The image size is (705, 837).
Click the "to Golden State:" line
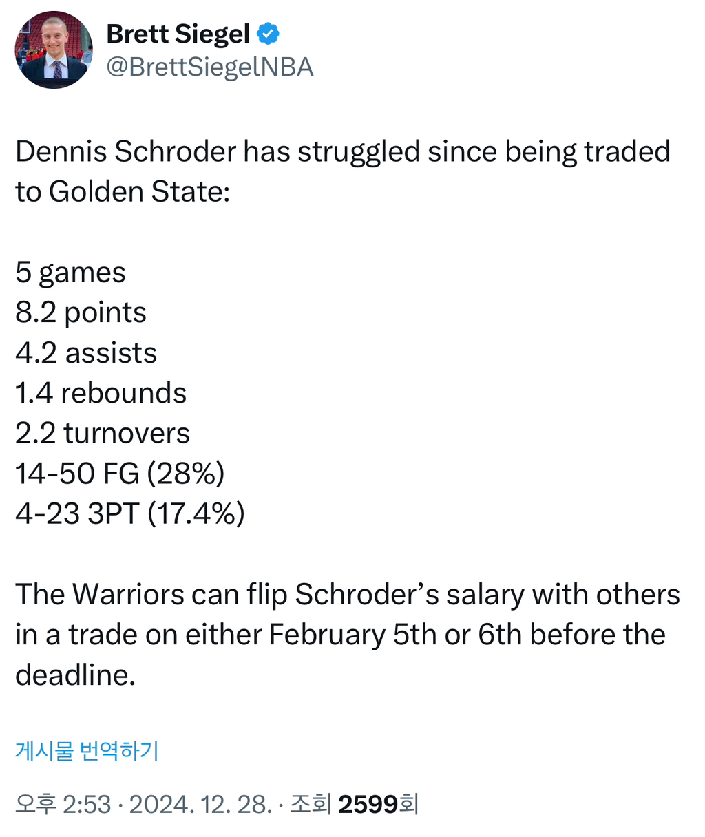coord(122,191)
